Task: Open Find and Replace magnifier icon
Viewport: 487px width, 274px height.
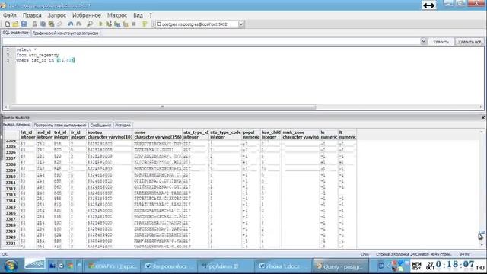Action: click(90, 24)
